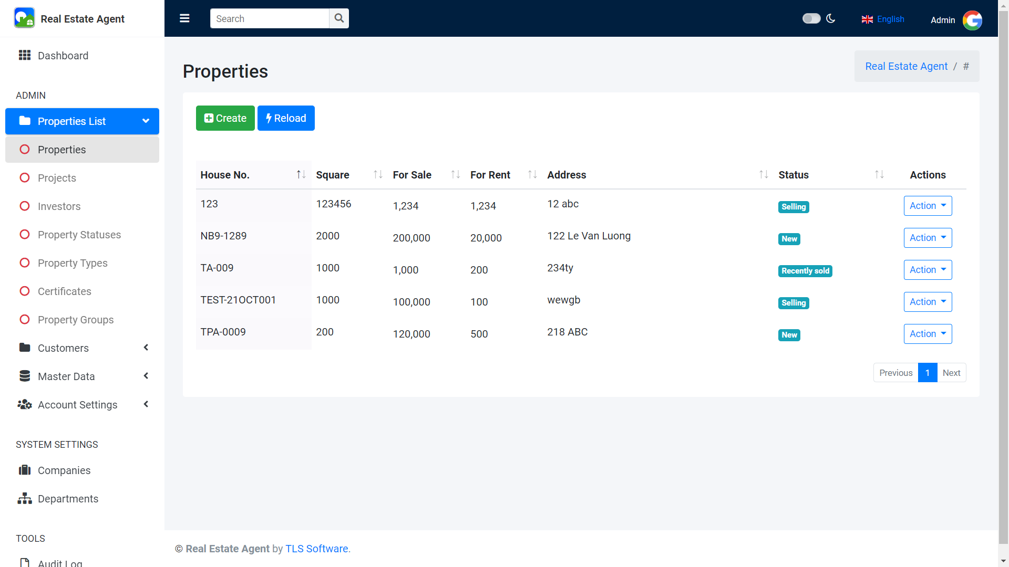Image resolution: width=1009 pixels, height=567 pixels.
Task: Toggle the dark mode switch
Action: (x=811, y=18)
